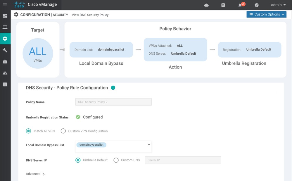Image resolution: width=292 pixels, height=181 pixels.
Task: Open the help question mark icon
Action: coord(257,5)
